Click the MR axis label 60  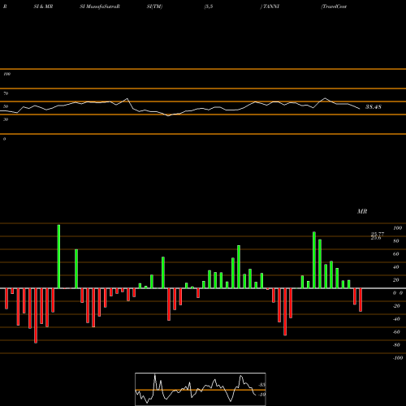[x=396, y=254]
